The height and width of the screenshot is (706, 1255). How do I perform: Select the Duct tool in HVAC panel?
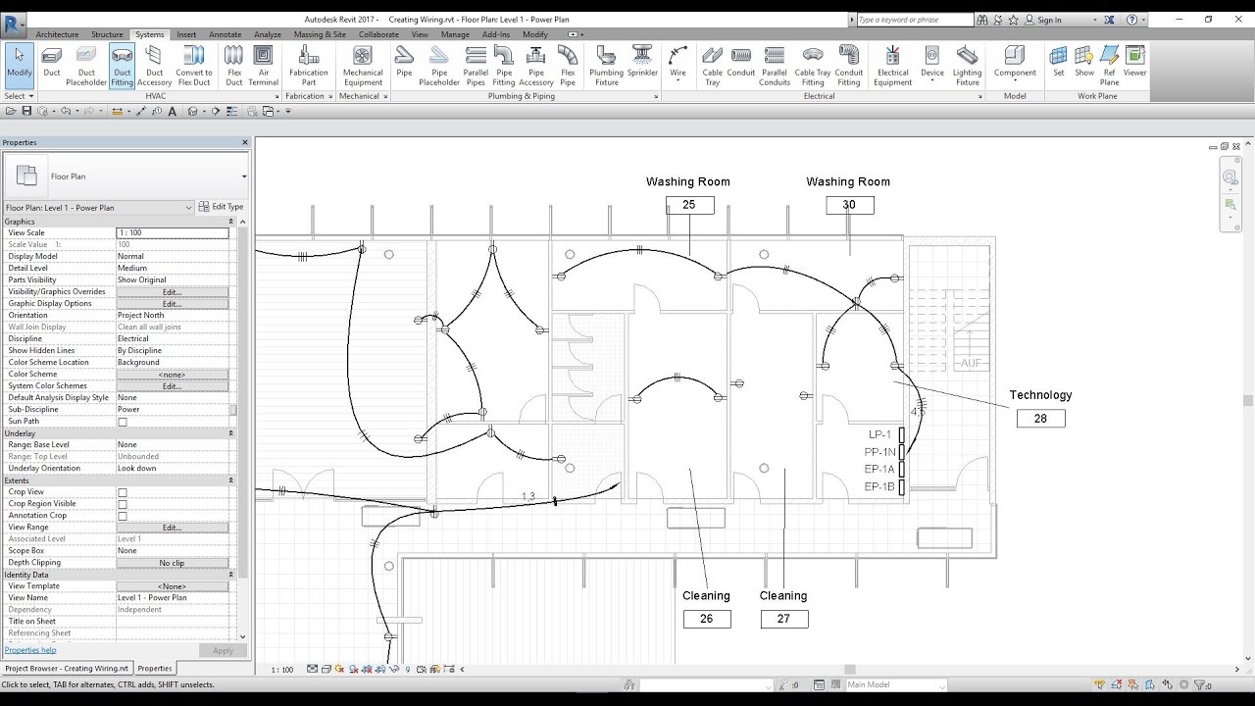(52, 64)
